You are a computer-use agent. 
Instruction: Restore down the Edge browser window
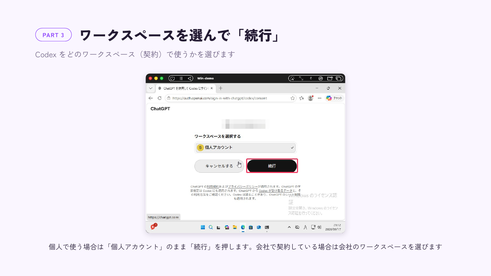(328, 88)
